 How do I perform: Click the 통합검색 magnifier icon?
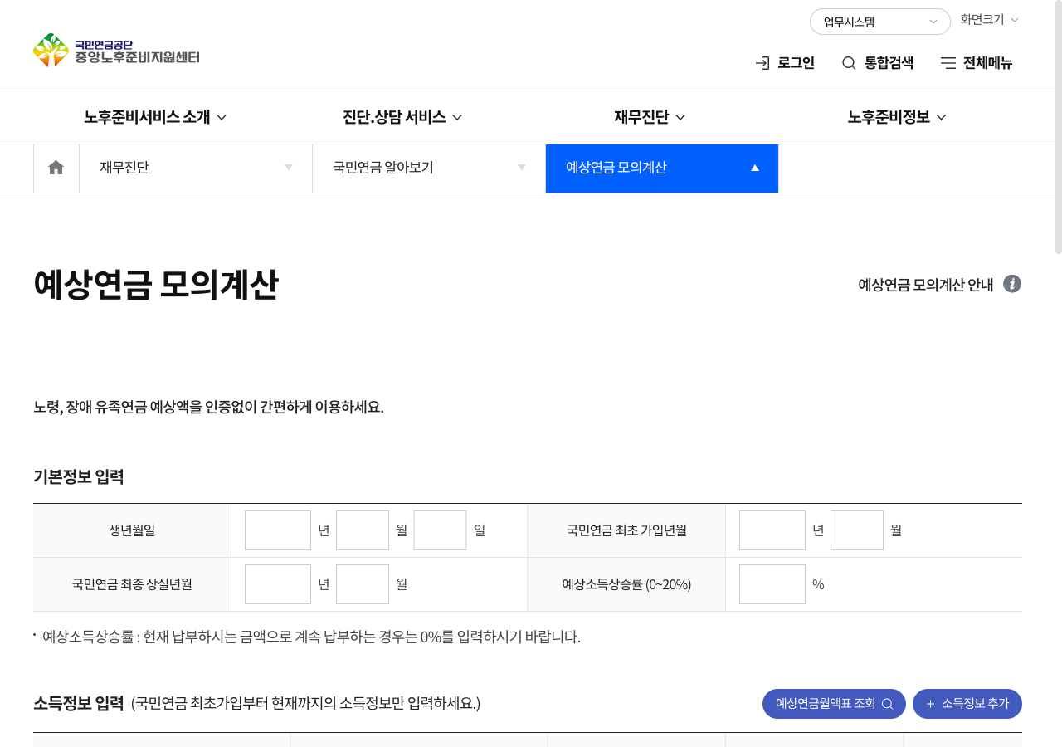point(849,63)
